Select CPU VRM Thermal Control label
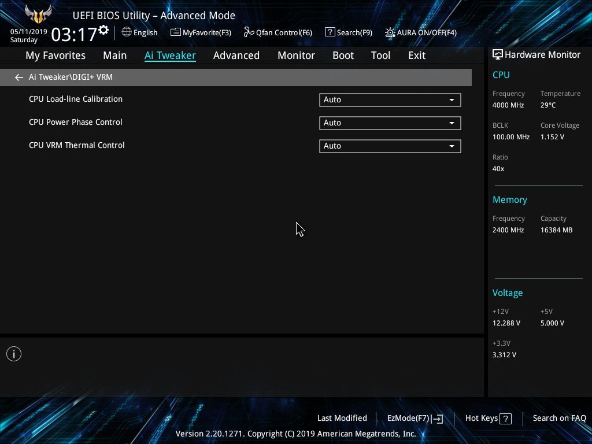This screenshot has width=592, height=444. tap(77, 145)
